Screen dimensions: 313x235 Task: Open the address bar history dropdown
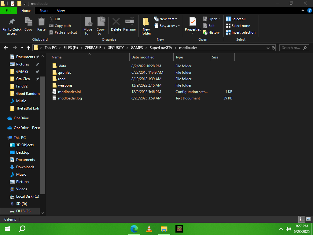click(268, 48)
